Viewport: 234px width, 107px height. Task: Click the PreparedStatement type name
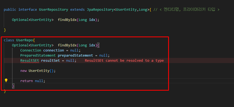click(x=38, y=56)
